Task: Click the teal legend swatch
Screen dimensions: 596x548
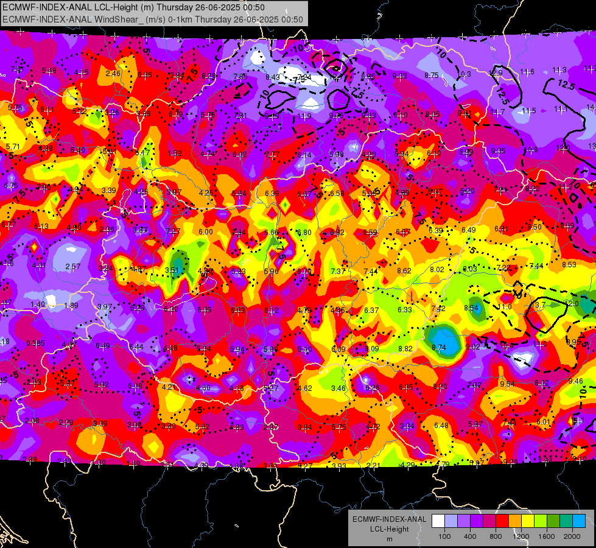Action: pyautogui.click(x=566, y=521)
